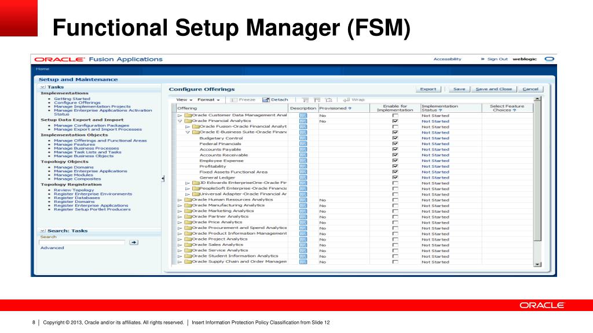Image resolution: width=593 pixels, height=333 pixels.
Task: Open Review Topology link
Action: coord(74,190)
